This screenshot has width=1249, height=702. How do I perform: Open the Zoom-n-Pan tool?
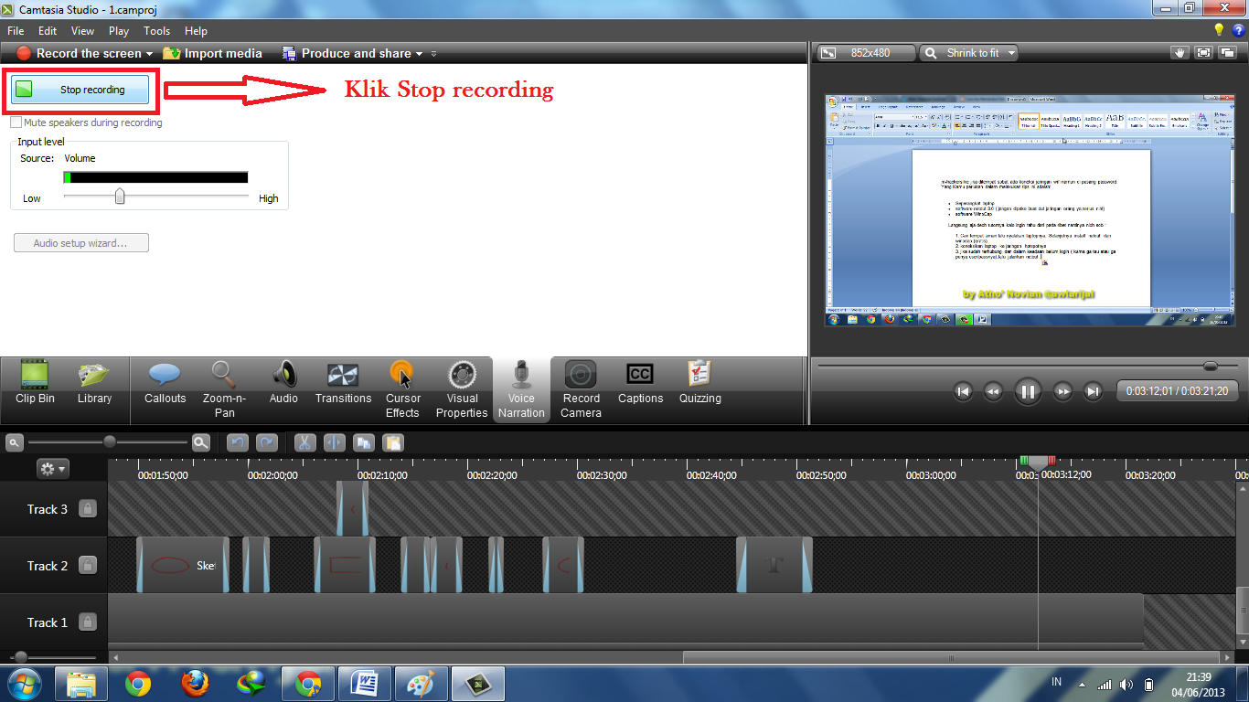click(224, 389)
